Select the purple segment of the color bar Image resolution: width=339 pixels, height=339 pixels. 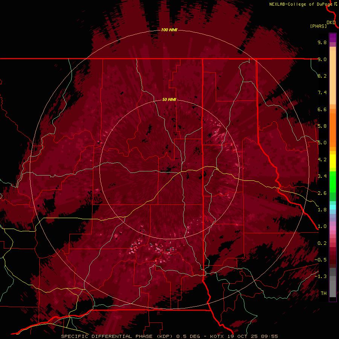(x=333, y=38)
